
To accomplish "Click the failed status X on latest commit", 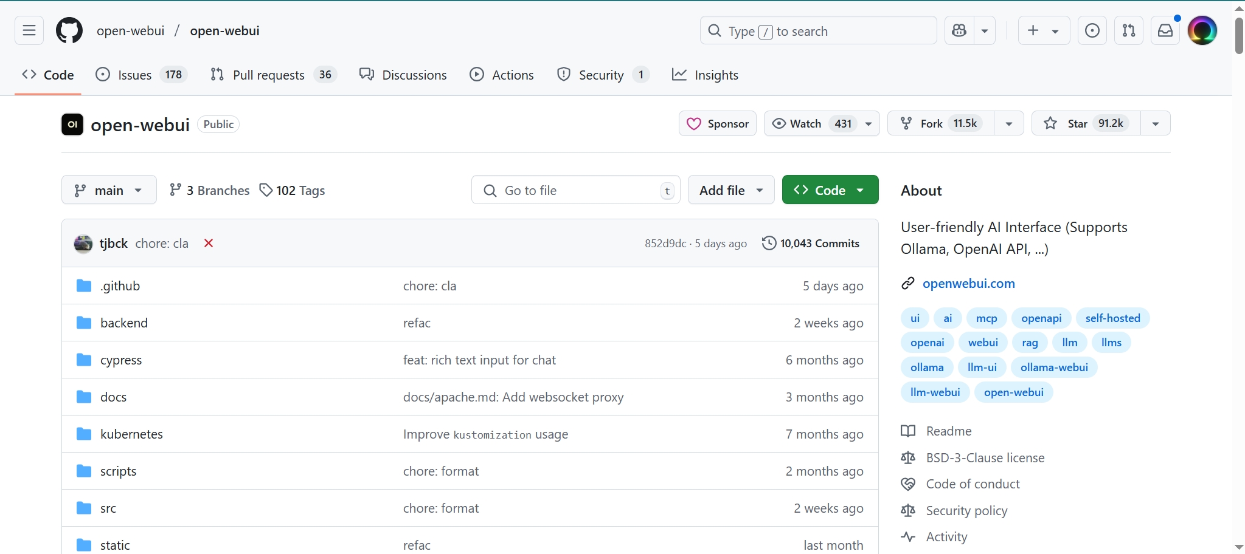I will (209, 243).
